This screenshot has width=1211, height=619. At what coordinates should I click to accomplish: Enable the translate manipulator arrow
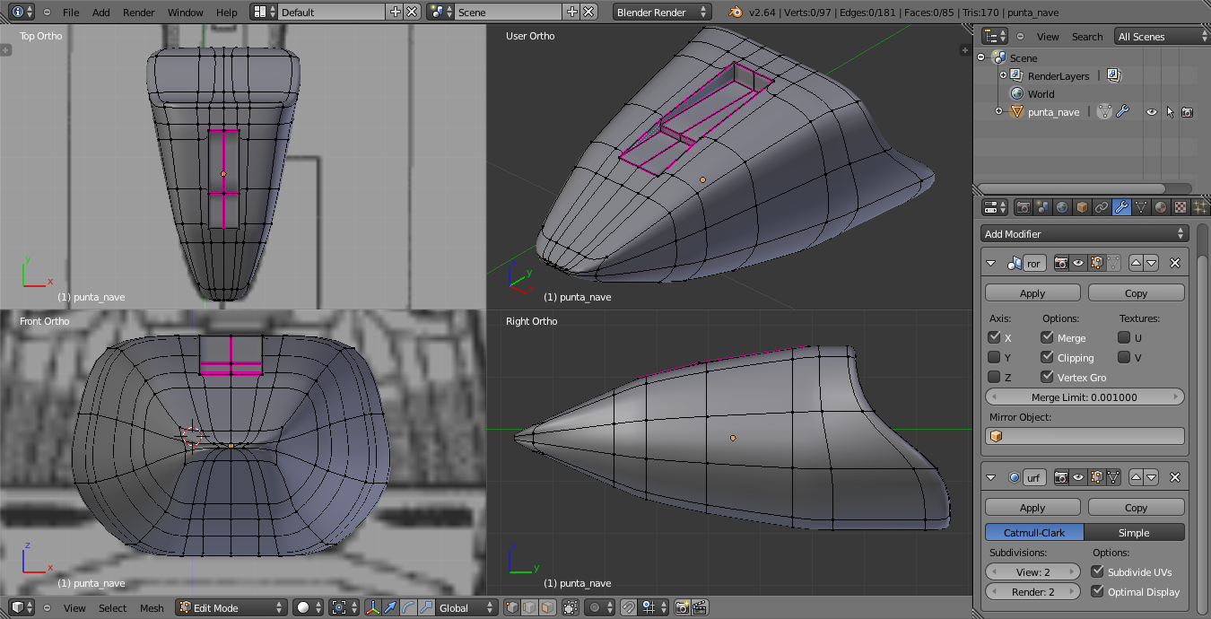(x=390, y=607)
